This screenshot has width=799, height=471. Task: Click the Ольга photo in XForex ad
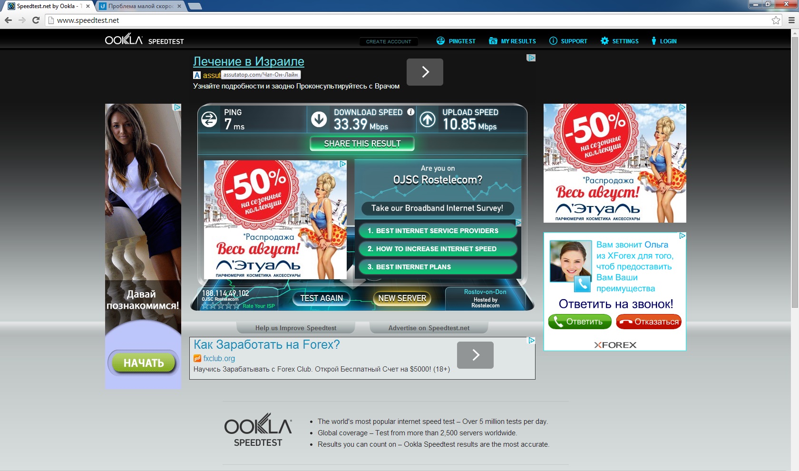click(571, 261)
